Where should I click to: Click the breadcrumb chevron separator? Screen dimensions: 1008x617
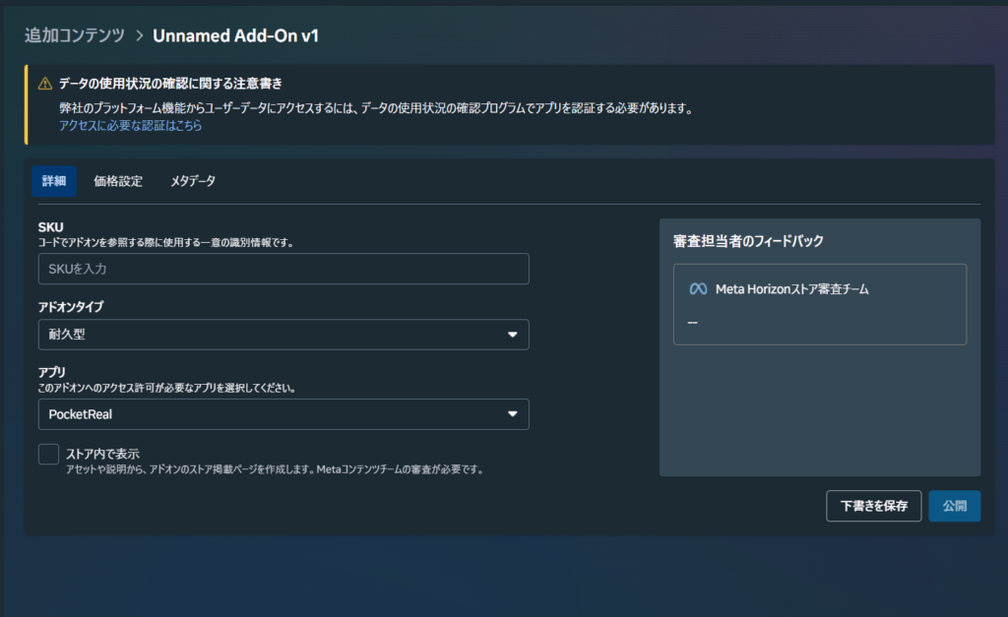coord(139,36)
